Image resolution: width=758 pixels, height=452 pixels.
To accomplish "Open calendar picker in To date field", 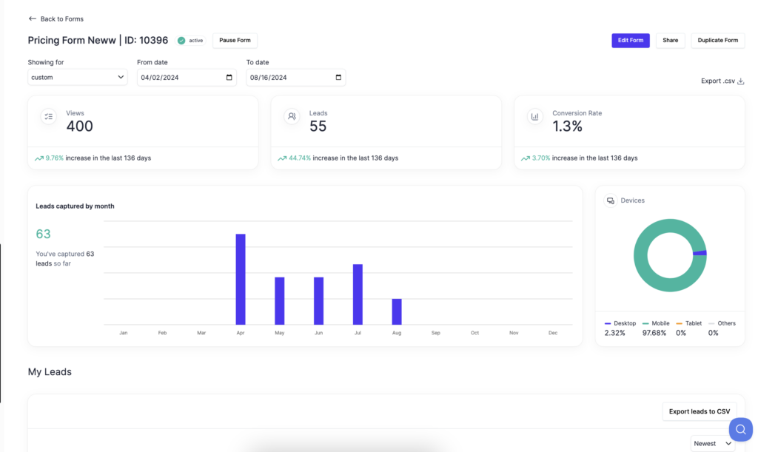I will 338,77.
